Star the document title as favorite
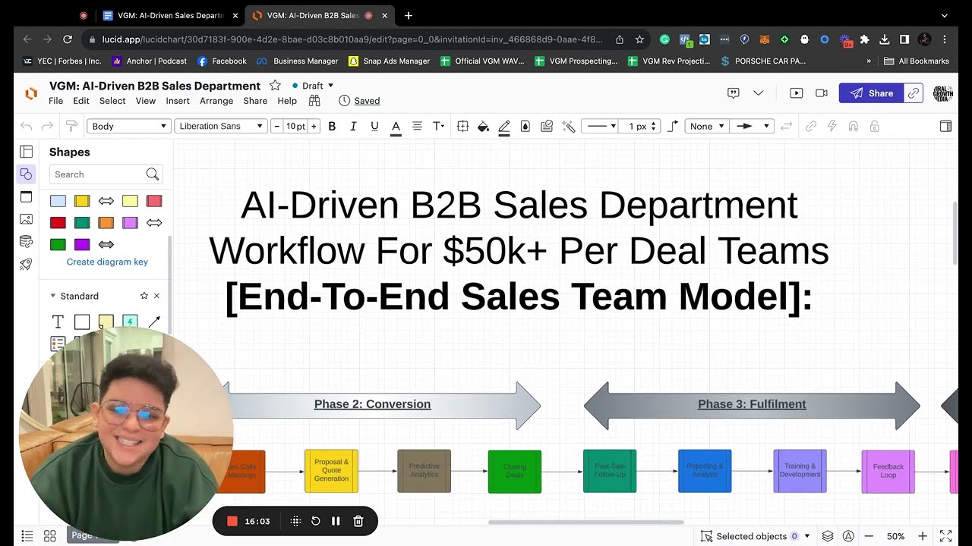This screenshot has height=546, width=972. pyautogui.click(x=275, y=86)
